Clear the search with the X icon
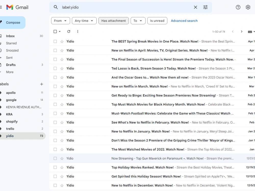The width and height of the screenshot is (255, 191). [x=196, y=7]
